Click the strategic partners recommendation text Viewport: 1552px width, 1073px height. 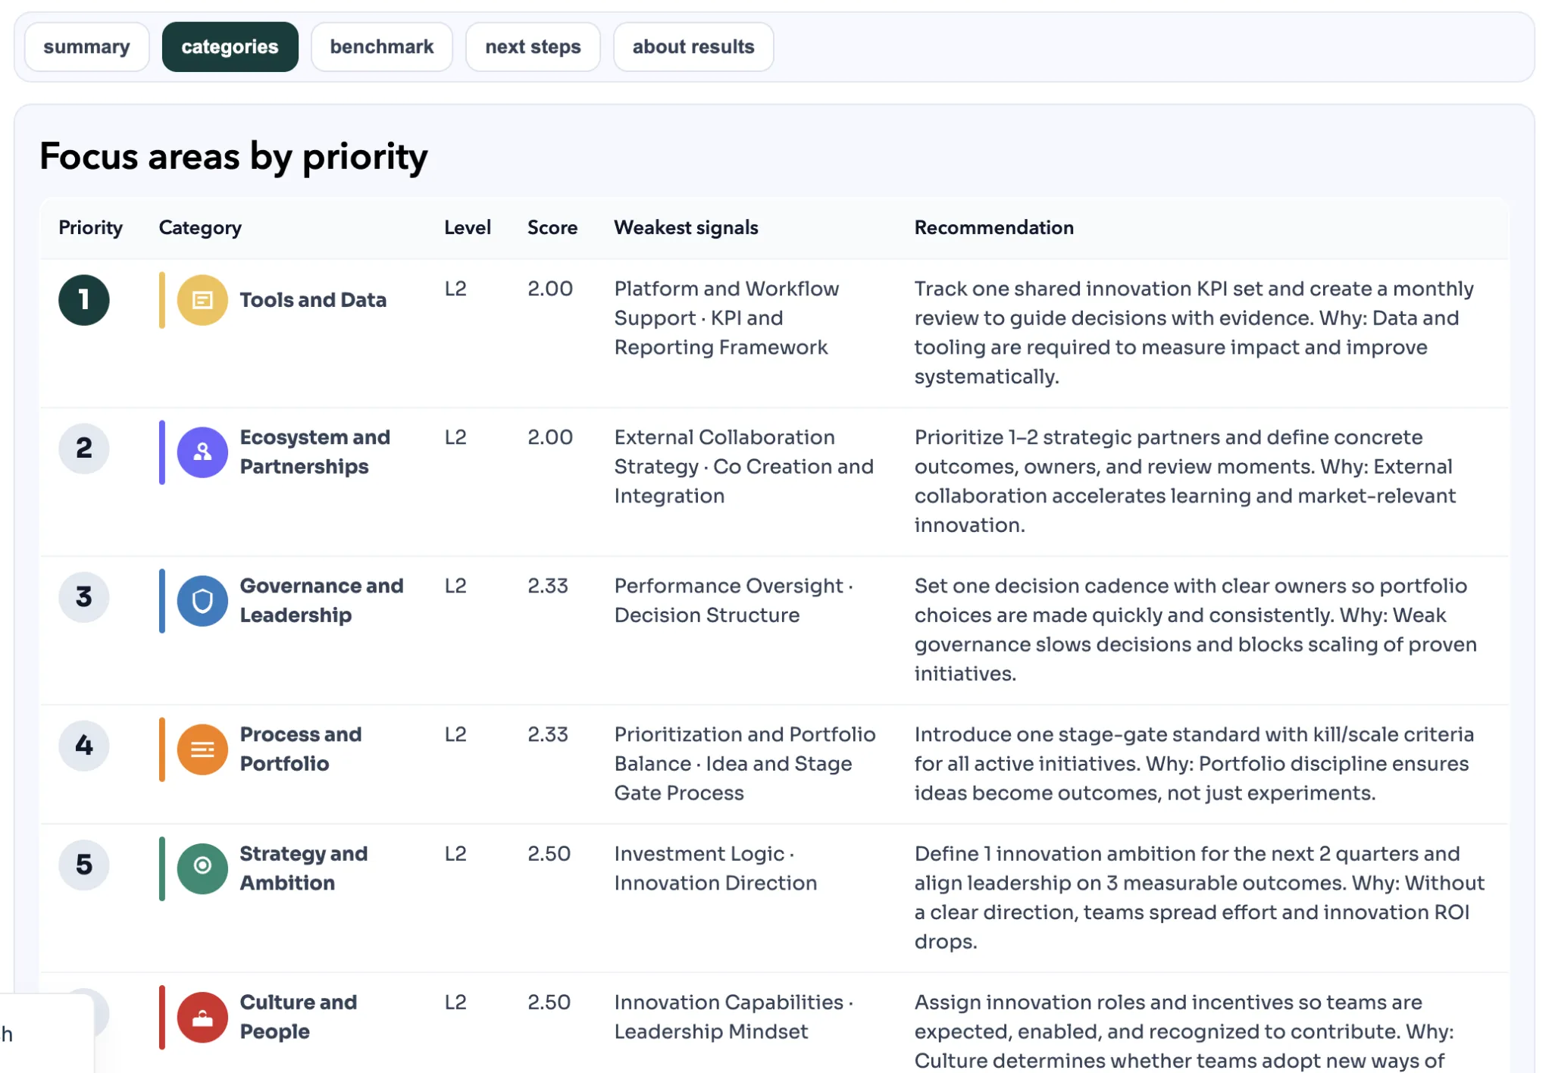[1186, 481]
